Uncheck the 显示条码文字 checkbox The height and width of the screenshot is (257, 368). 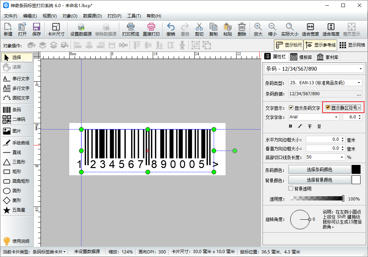tap(291, 108)
